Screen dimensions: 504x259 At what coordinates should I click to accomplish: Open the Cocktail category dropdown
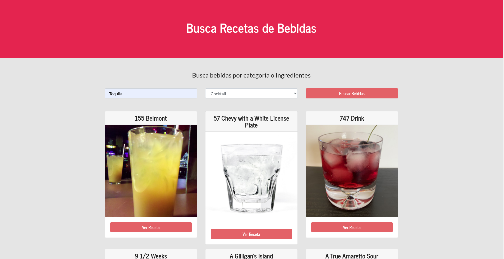[251, 93]
